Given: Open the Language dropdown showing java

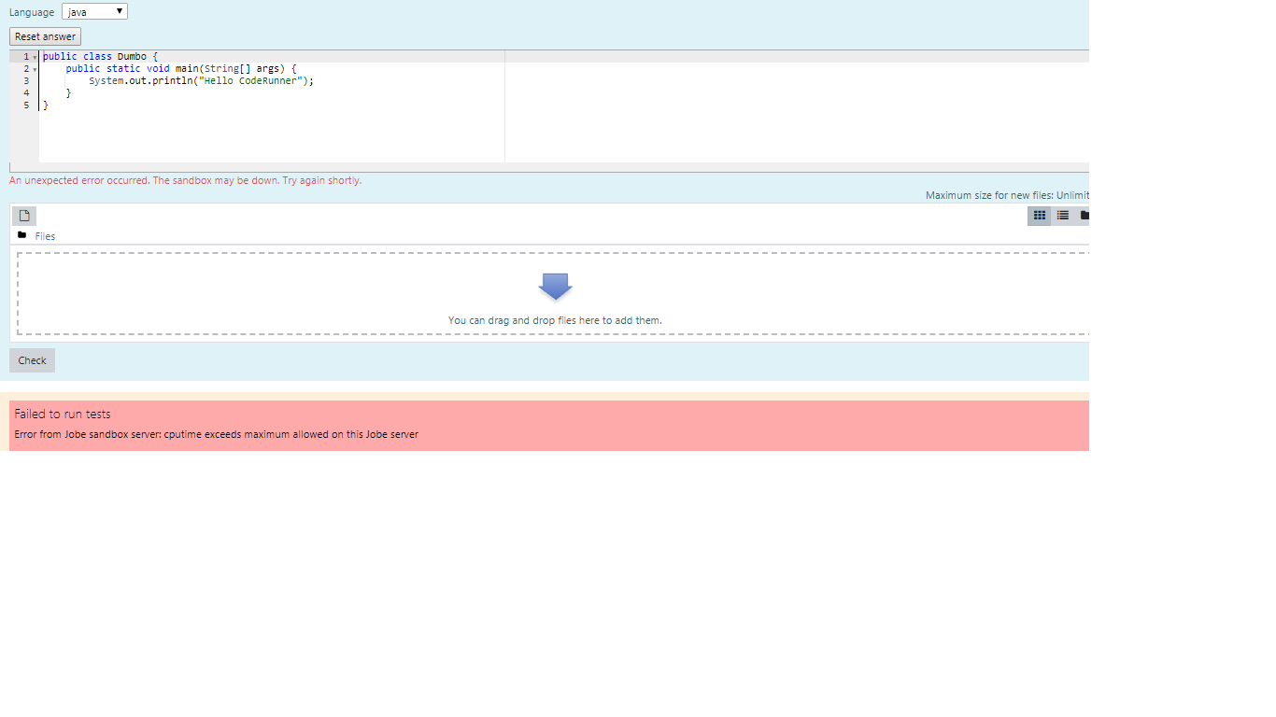Looking at the screenshot, I should (94, 11).
